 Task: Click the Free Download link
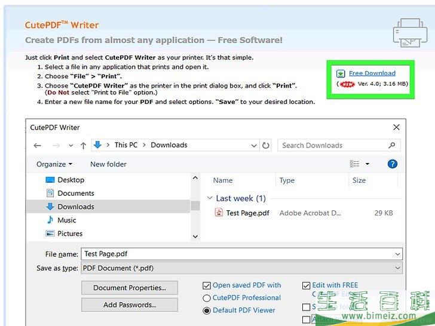coord(372,73)
